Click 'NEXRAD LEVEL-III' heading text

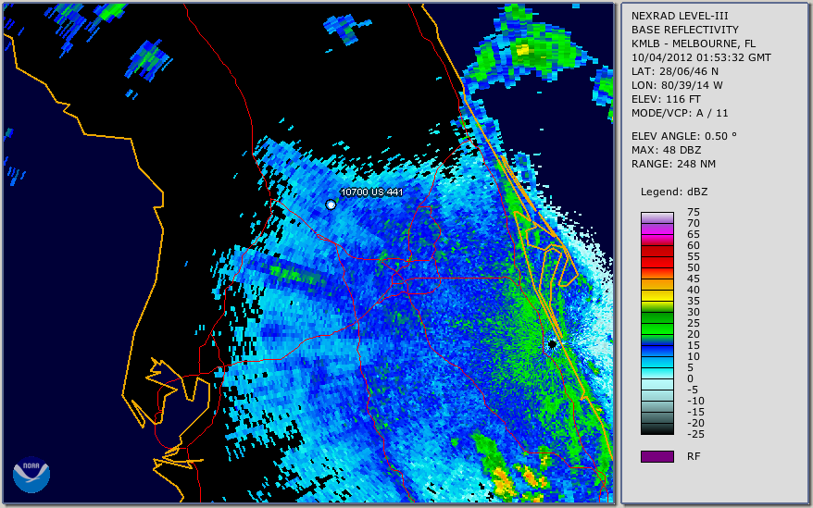point(680,16)
